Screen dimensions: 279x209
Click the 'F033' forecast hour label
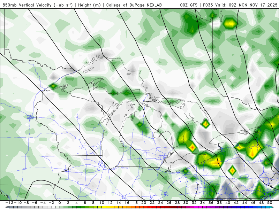(208, 5)
